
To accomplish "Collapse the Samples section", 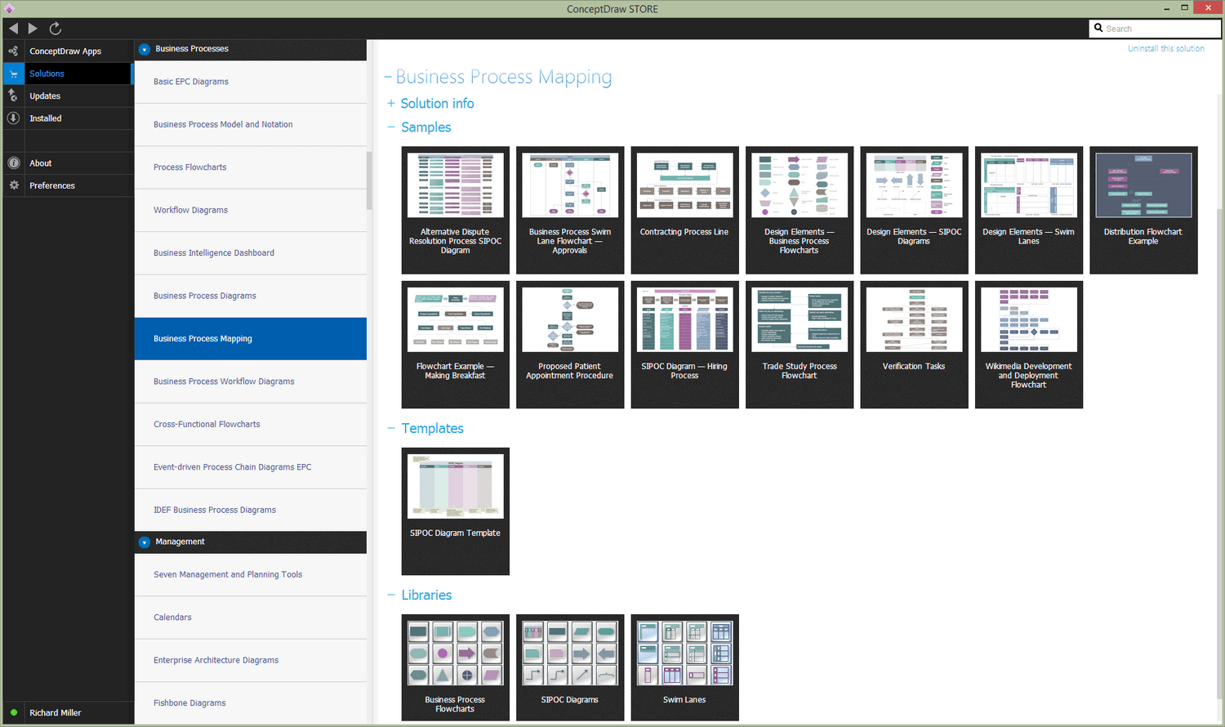I will pyautogui.click(x=391, y=127).
